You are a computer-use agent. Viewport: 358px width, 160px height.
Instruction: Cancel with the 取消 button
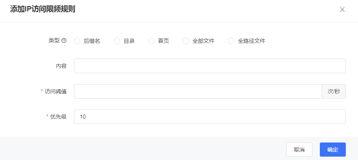pyautogui.click(x=299, y=150)
